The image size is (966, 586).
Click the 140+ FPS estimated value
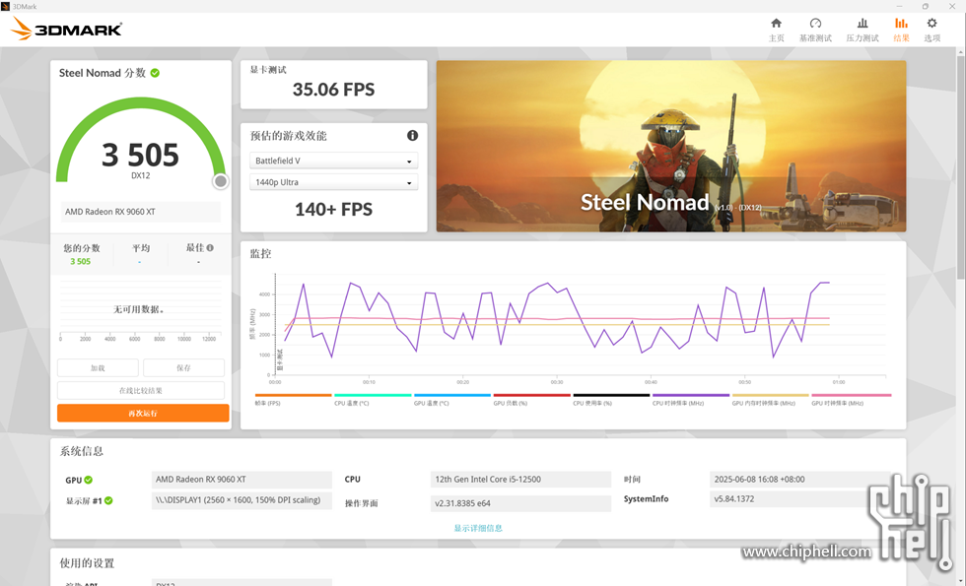333,209
